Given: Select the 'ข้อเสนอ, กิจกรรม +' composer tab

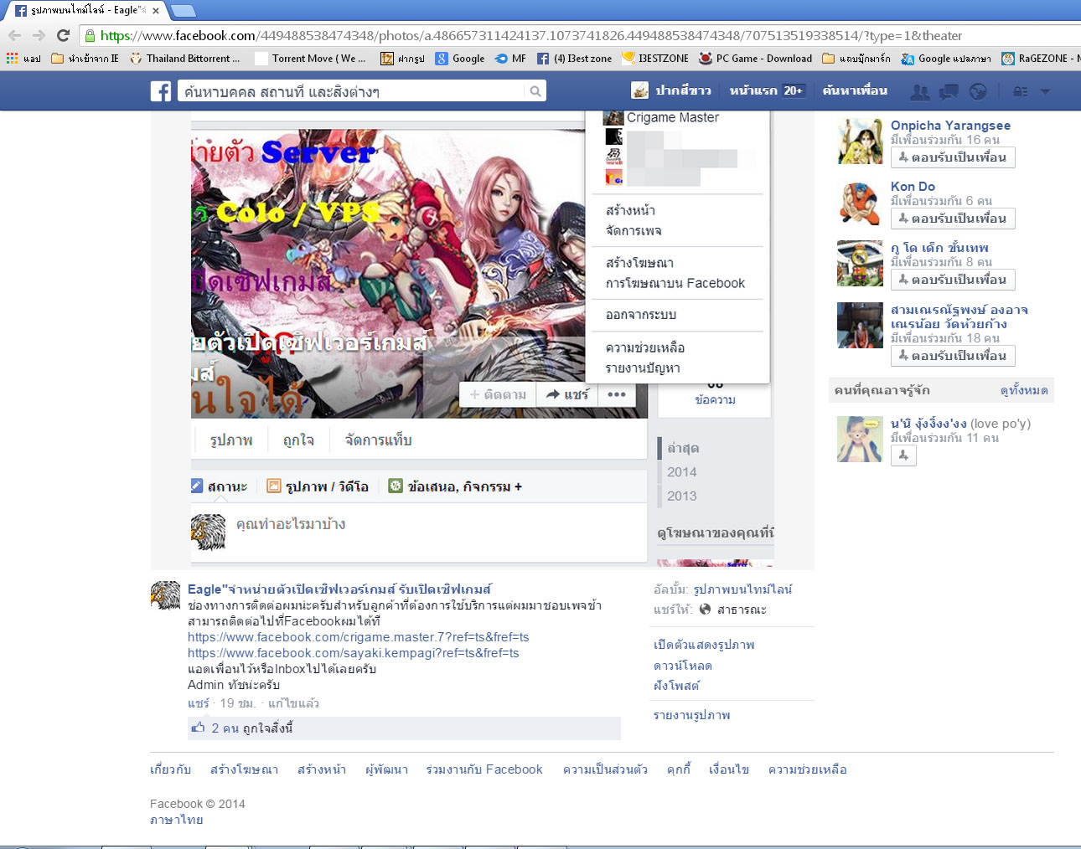Looking at the screenshot, I should [455, 486].
